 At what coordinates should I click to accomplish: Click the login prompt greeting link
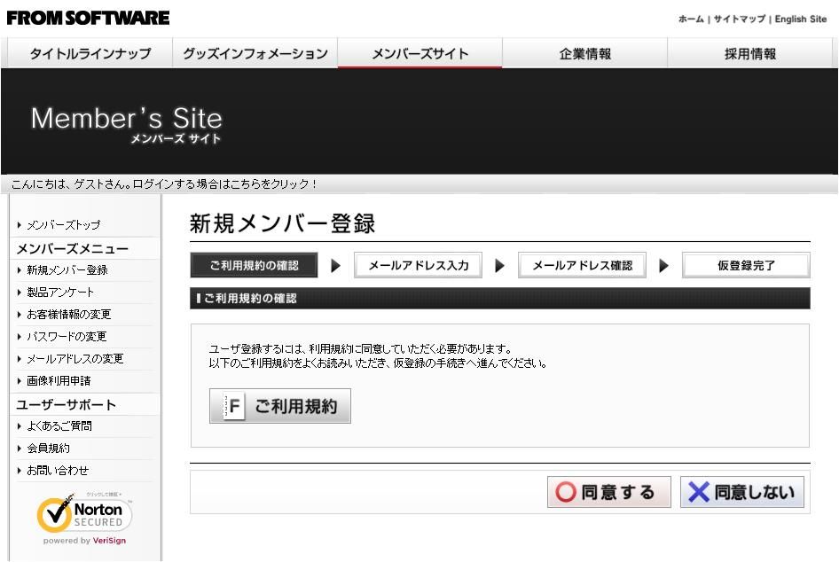coord(164,184)
